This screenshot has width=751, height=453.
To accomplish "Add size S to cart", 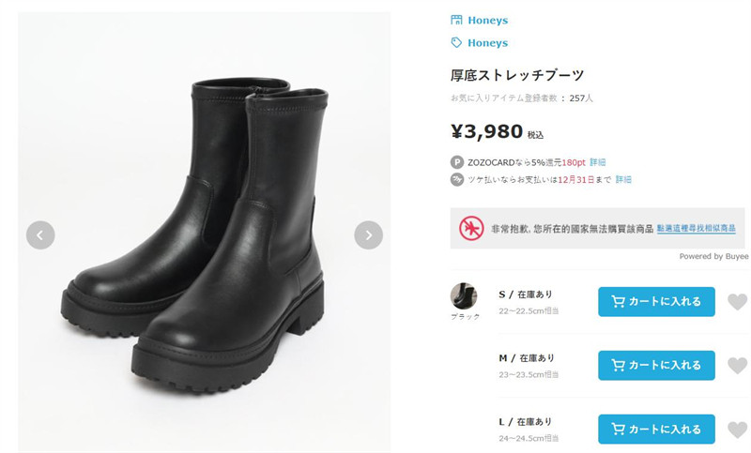I will pyautogui.click(x=656, y=302).
